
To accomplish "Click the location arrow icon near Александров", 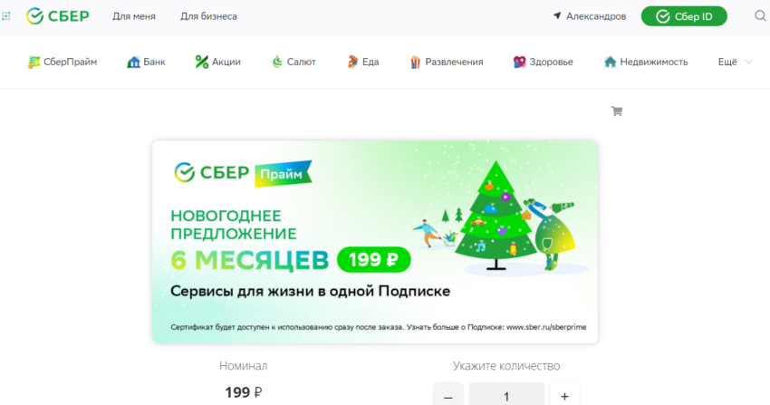I will click(557, 15).
